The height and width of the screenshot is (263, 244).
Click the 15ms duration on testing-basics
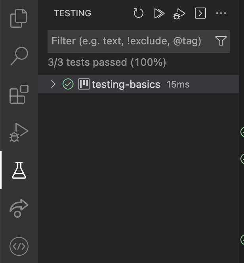(x=178, y=84)
